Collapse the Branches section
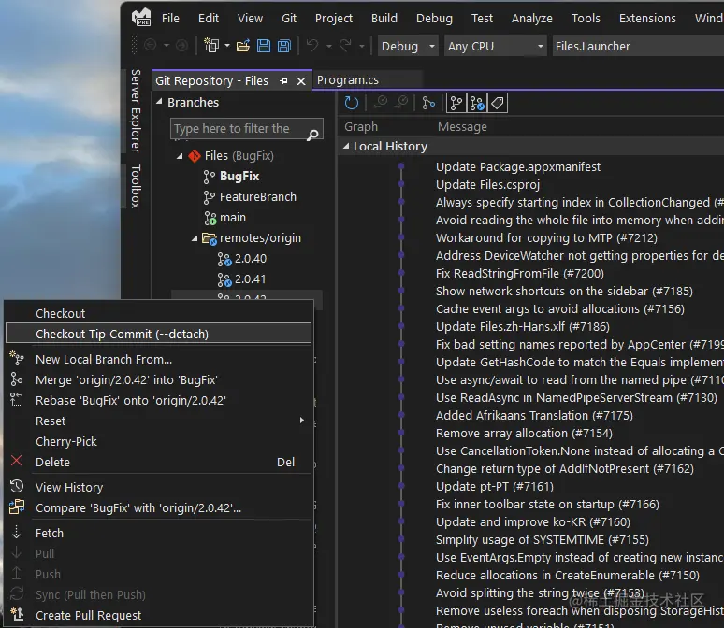This screenshot has height=628, width=724. coord(159,102)
